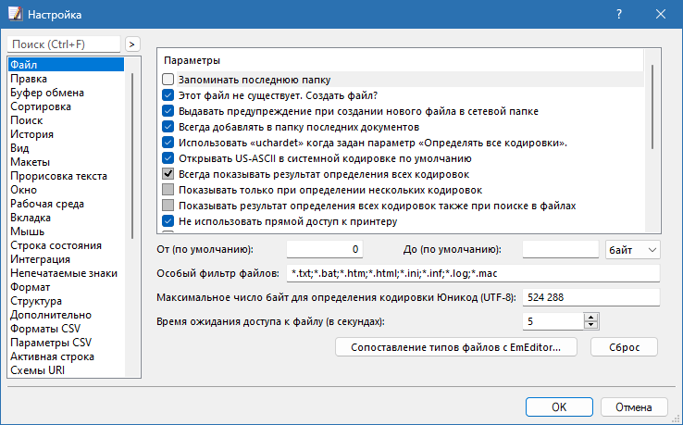683x425 pixels.
Task: Select 'Непечатаемые знаки' category
Action: click(x=67, y=273)
